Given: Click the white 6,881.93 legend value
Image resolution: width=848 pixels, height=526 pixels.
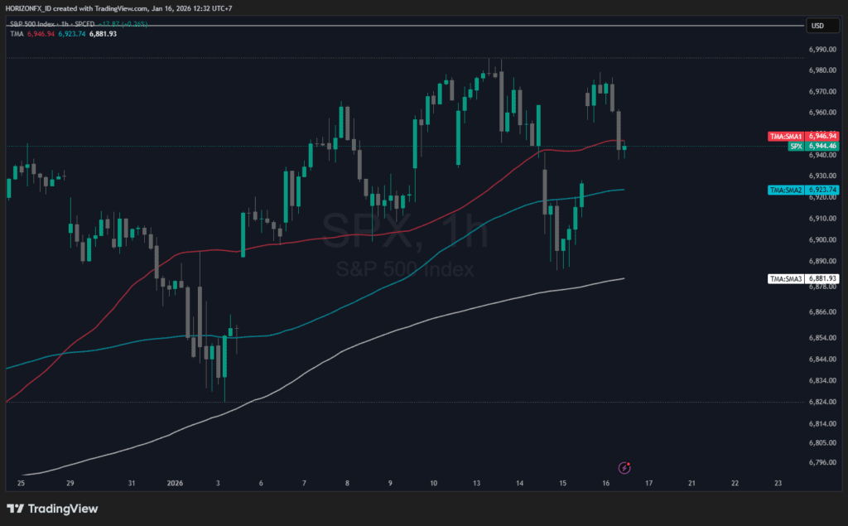Looking at the screenshot, I should (x=100, y=34).
